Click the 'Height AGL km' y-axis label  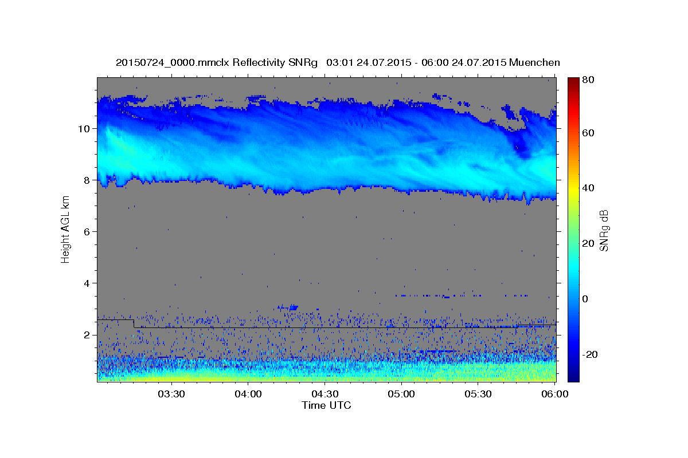[65, 231]
